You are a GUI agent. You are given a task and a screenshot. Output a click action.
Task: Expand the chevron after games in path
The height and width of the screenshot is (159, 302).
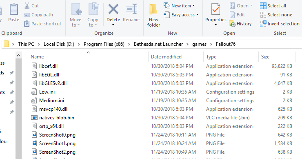click(x=211, y=44)
